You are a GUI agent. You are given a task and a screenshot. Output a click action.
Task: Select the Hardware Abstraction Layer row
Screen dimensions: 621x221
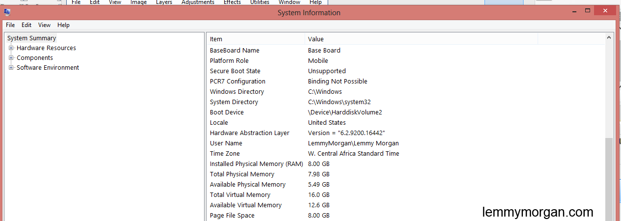point(406,133)
